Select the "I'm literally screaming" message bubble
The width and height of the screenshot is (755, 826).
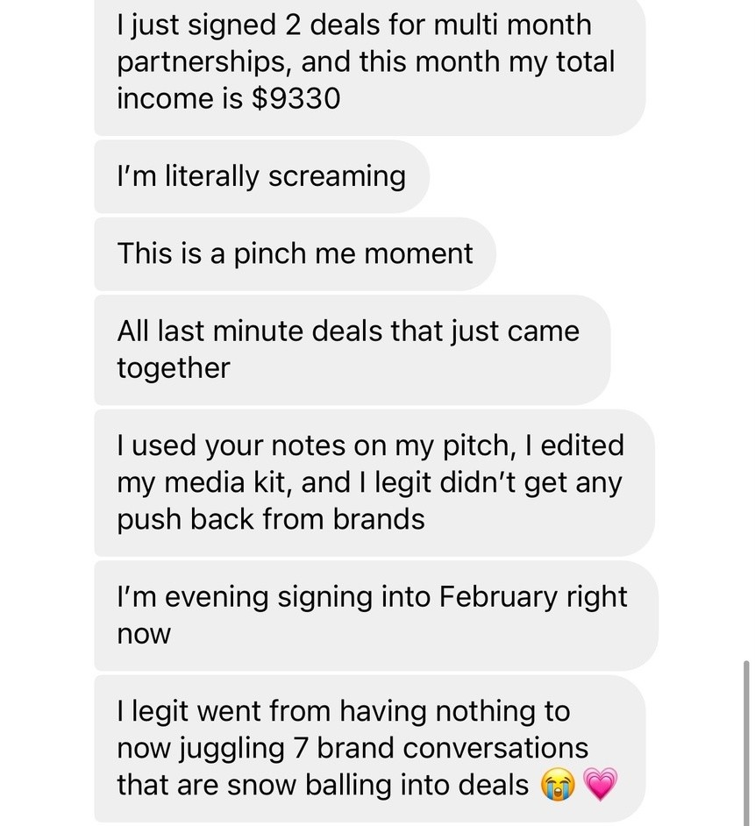click(262, 176)
